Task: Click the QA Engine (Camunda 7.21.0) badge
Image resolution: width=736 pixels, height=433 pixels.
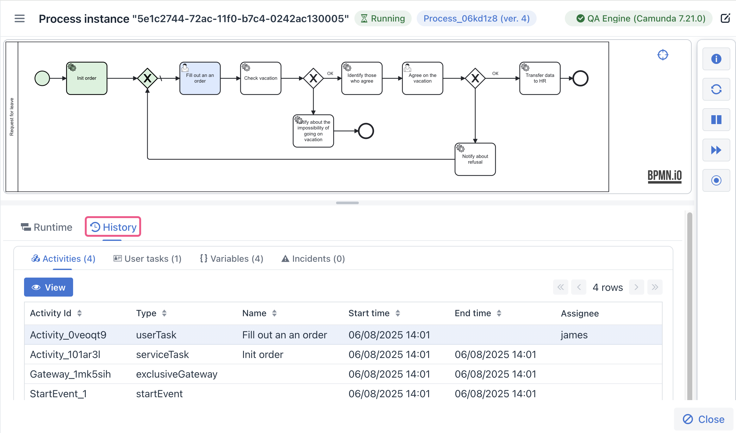Action: tap(639, 18)
